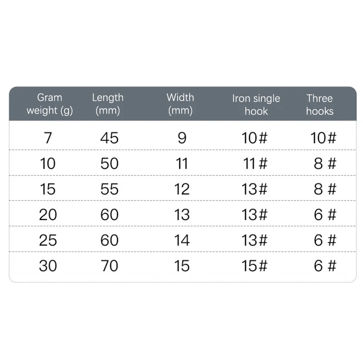The image size is (363, 363).
Task: Select the 10 gram weight cell
Action: 48,163
